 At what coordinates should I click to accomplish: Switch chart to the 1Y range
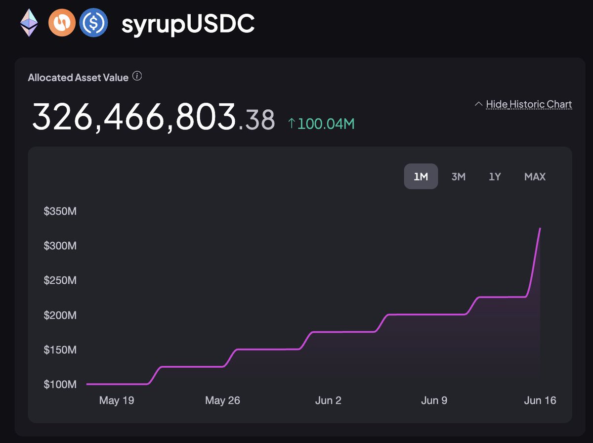point(495,177)
